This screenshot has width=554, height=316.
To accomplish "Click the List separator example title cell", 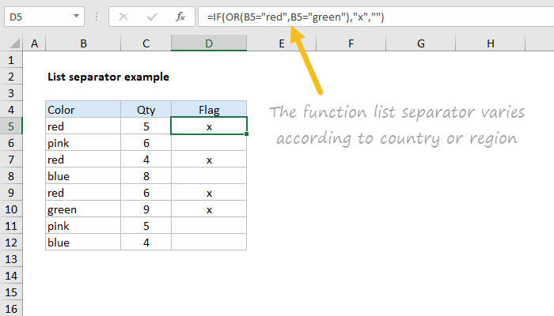I will point(108,77).
